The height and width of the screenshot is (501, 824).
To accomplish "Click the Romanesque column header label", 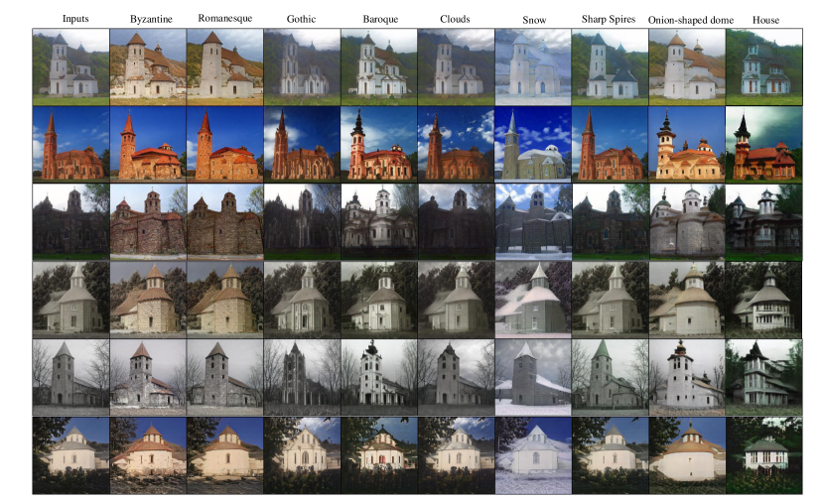I will (x=224, y=19).
